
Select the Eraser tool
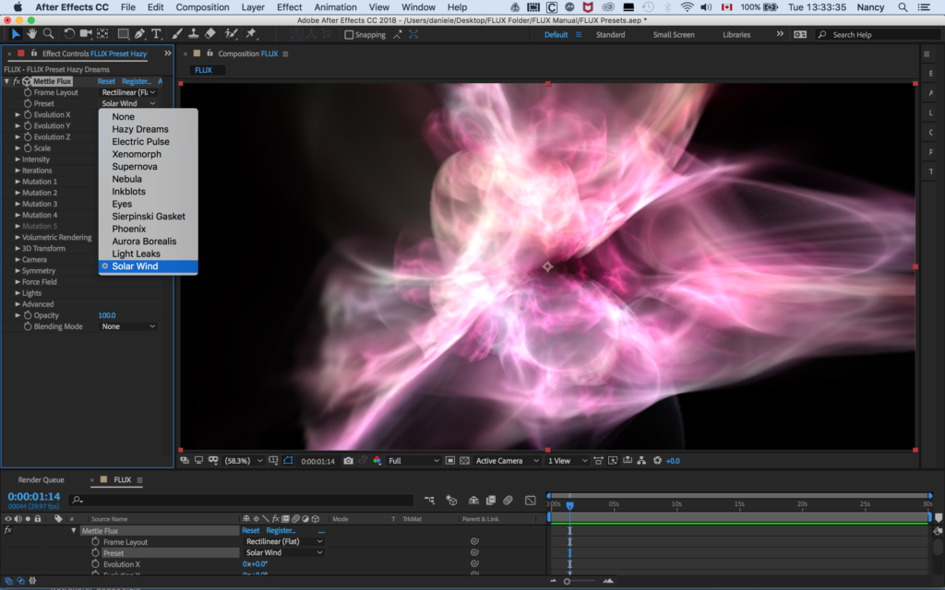coord(211,34)
